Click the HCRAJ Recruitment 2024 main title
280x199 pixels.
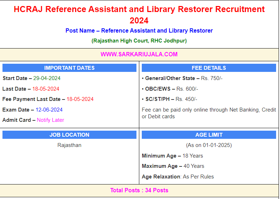click(139, 15)
